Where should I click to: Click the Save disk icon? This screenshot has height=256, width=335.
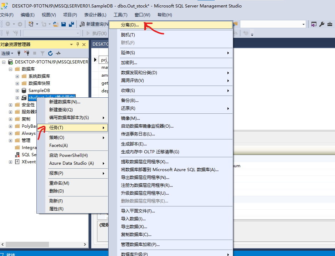coord(64,24)
